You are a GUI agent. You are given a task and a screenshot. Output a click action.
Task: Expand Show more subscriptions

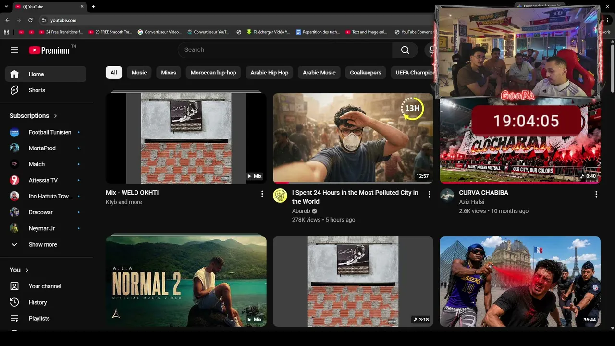coord(46,244)
